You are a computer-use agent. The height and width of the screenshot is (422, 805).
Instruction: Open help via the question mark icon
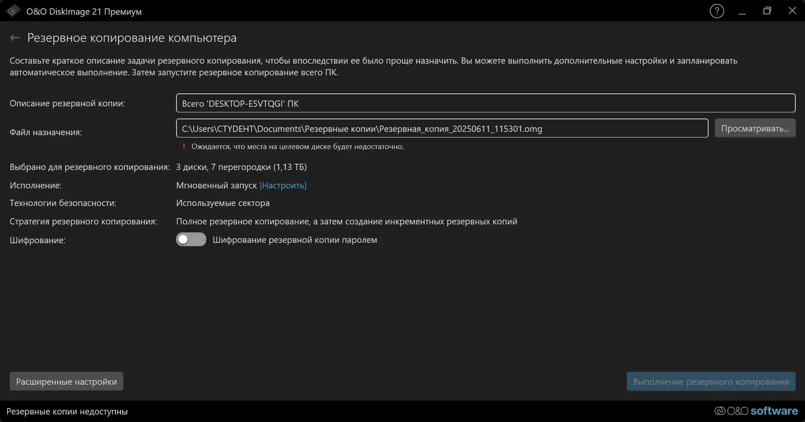[717, 11]
